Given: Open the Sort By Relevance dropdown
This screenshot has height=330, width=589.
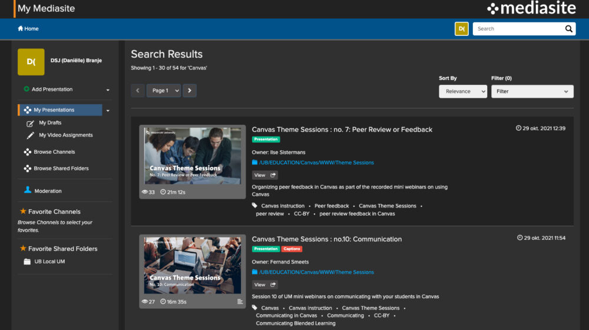Looking at the screenshot, I should (x=463, y=91).
